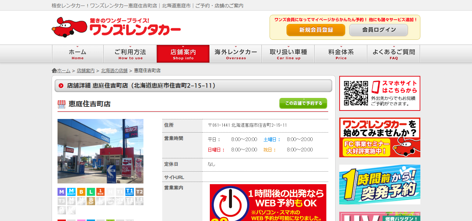Click the 1時間後の出発ならWEB予約もOK banner

click(268, 203)
